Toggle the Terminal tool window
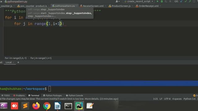198x111 pixels. [34, 96]
